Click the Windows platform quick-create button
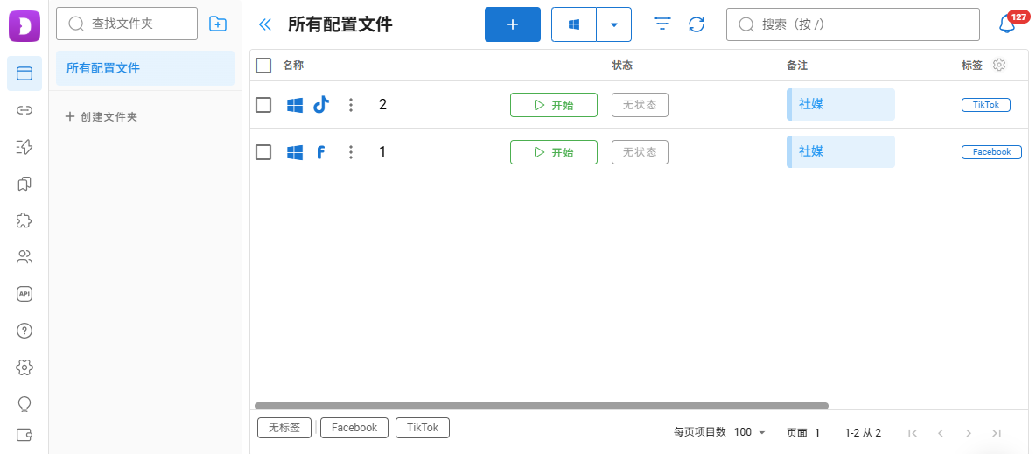Viewport: 1036px width, 454px height. point(573,24)
